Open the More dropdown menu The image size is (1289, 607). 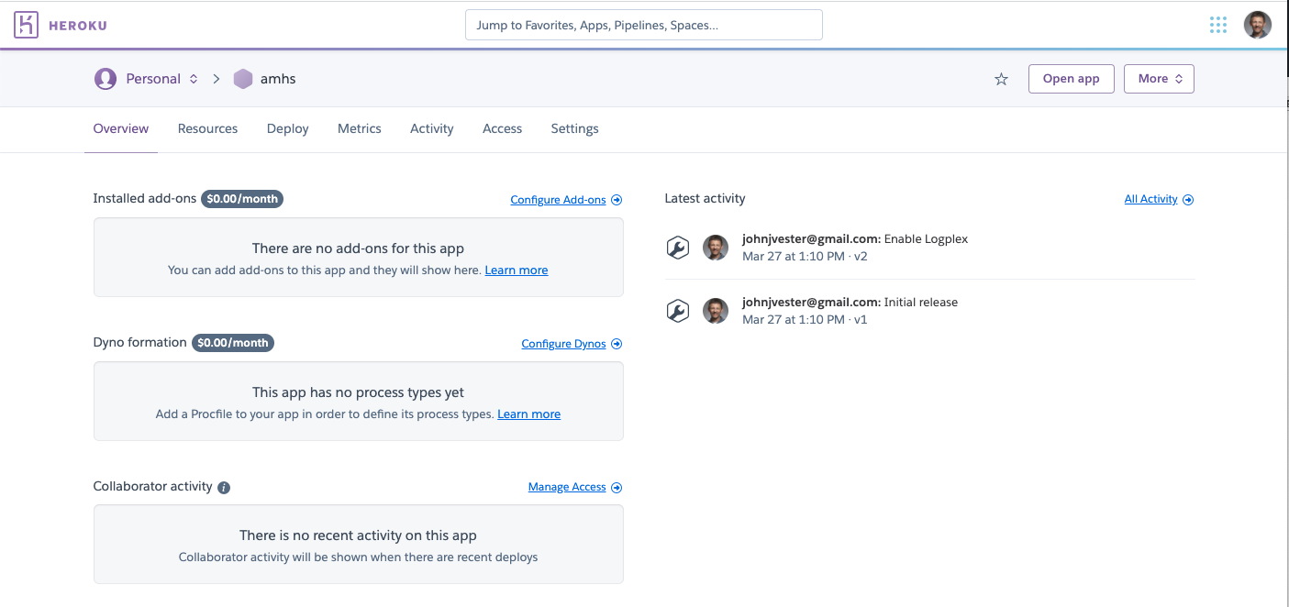coord(1159,79)
